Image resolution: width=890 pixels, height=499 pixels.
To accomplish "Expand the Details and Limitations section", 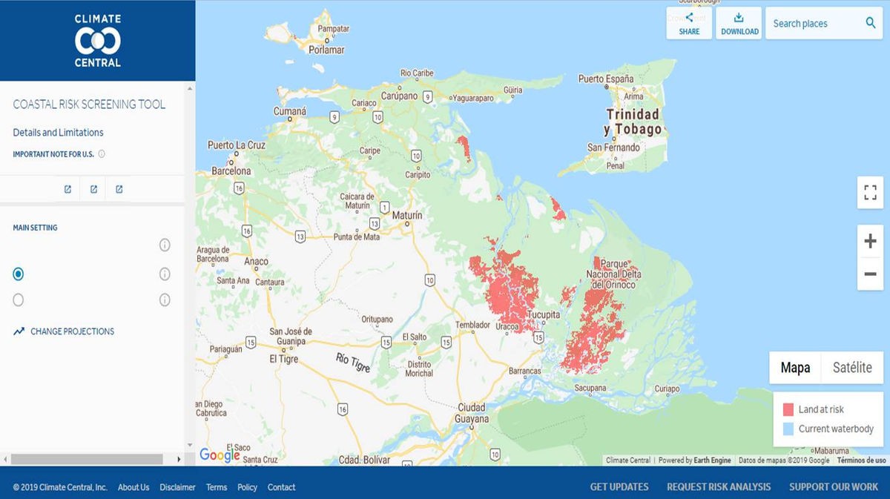I will [x=58, y=133].
